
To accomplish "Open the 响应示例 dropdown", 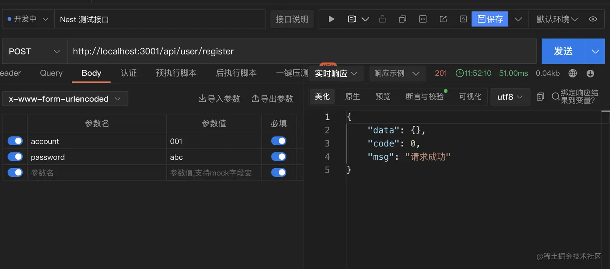I will [397, 73].
